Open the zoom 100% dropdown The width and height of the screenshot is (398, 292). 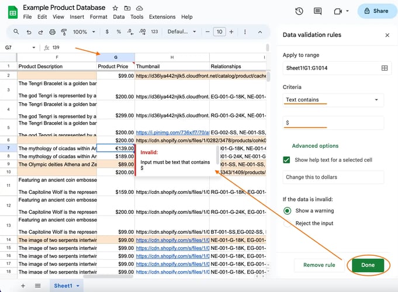click(84, 32)
